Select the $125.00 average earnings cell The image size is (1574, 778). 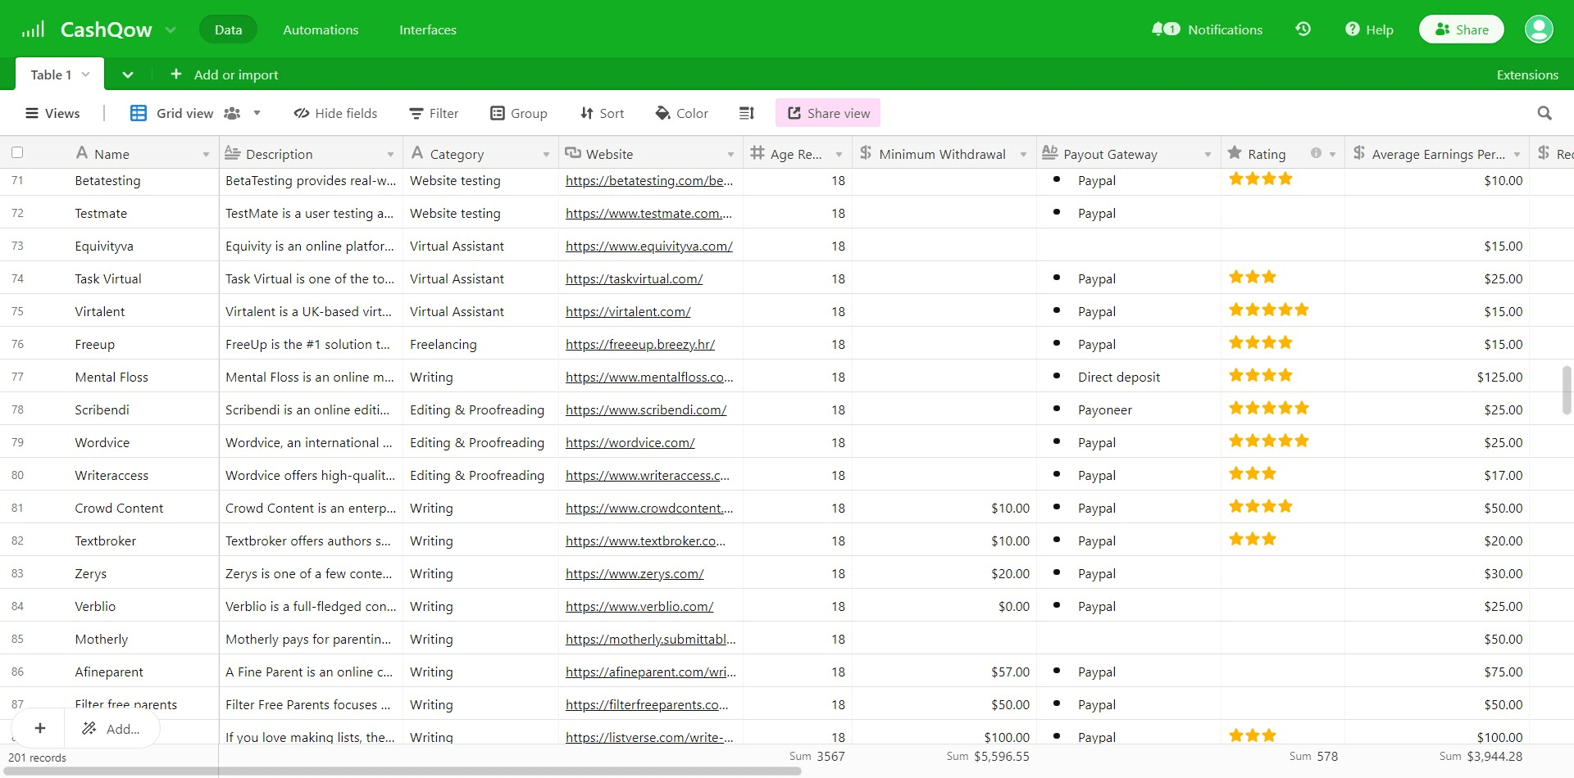tap(1437, 376)
